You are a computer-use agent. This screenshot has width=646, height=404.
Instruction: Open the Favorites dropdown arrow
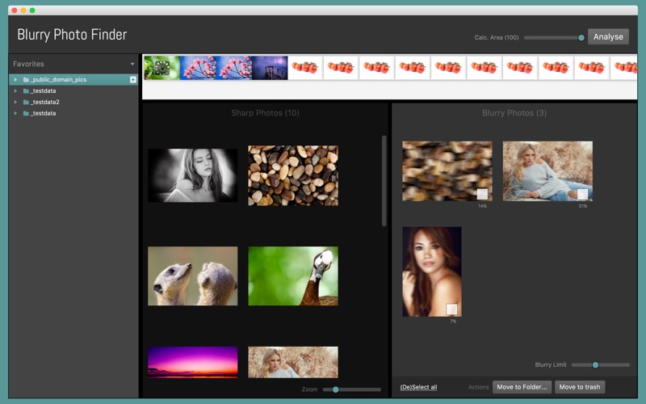[132, 64]
